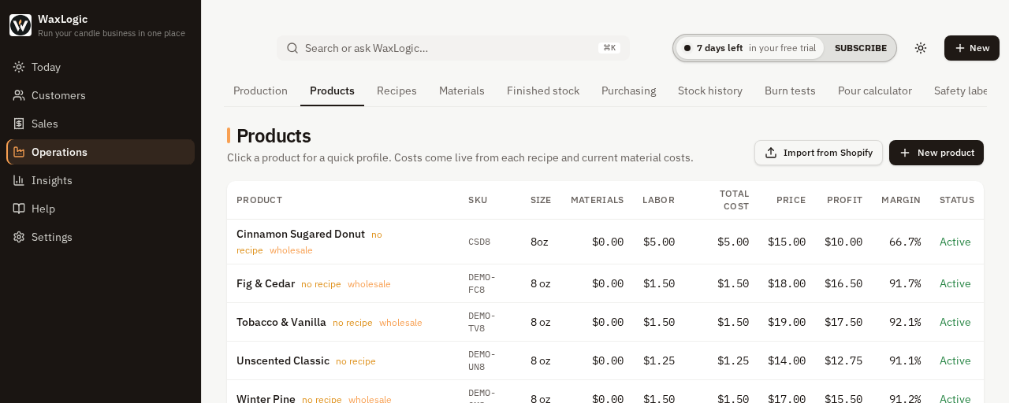Open Sales in the sidebar

(x=100, y=124)
